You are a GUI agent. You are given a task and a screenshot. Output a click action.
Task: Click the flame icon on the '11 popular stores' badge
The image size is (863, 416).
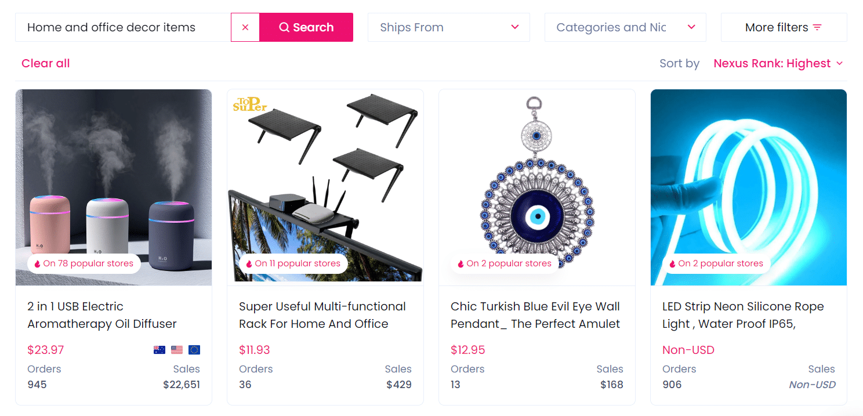(x=249, y=264)
